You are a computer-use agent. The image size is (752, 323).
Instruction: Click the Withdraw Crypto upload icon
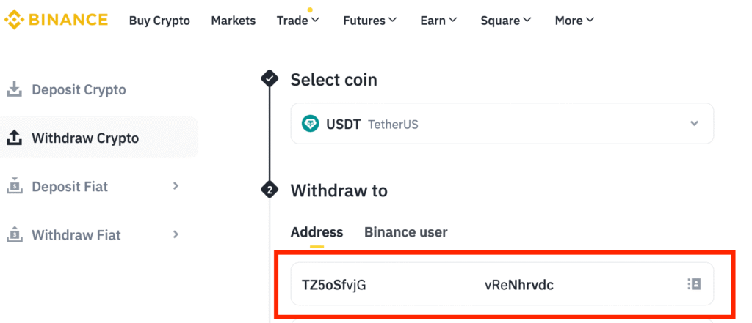coord(14,138)
